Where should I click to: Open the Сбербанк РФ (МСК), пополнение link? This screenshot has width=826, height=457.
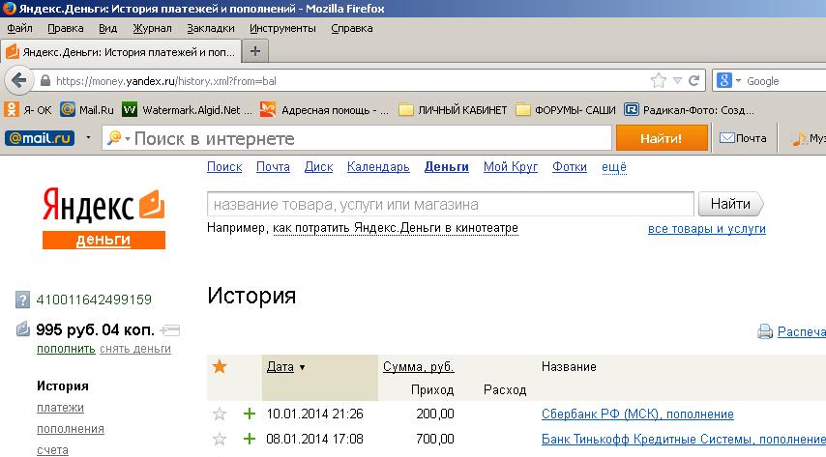[x=637, y=414]
